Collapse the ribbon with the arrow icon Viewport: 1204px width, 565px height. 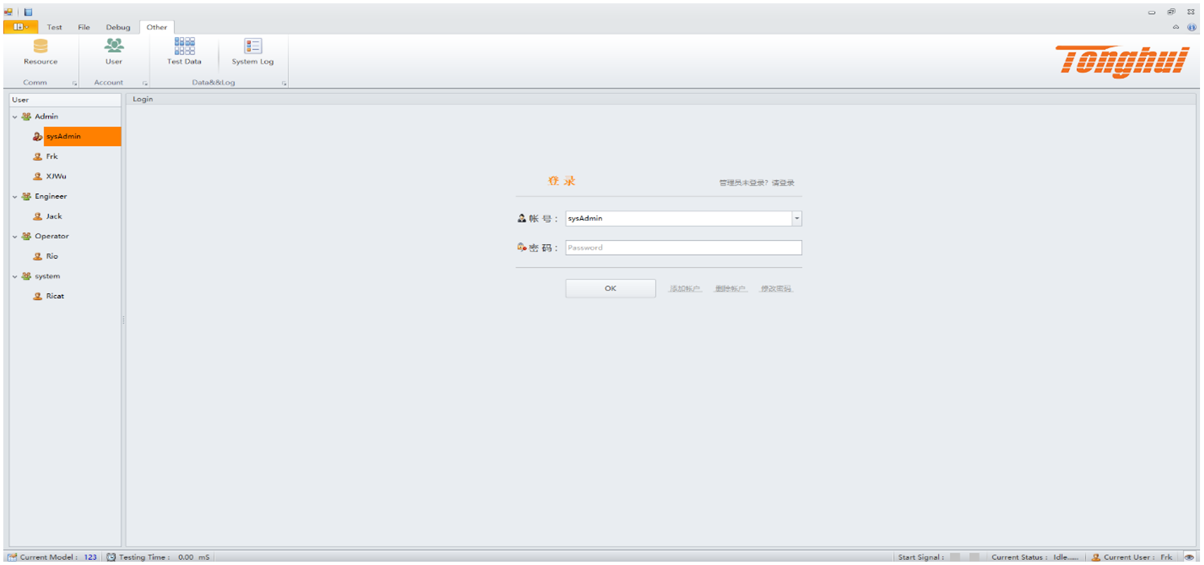tap(1176, 27)
